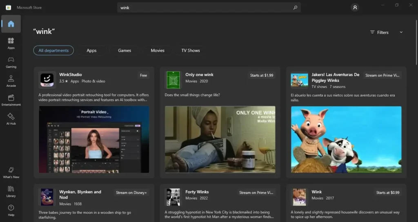Open the Apps section in sidebar
This screenshot has width=418, height=222.
(11, 43)
